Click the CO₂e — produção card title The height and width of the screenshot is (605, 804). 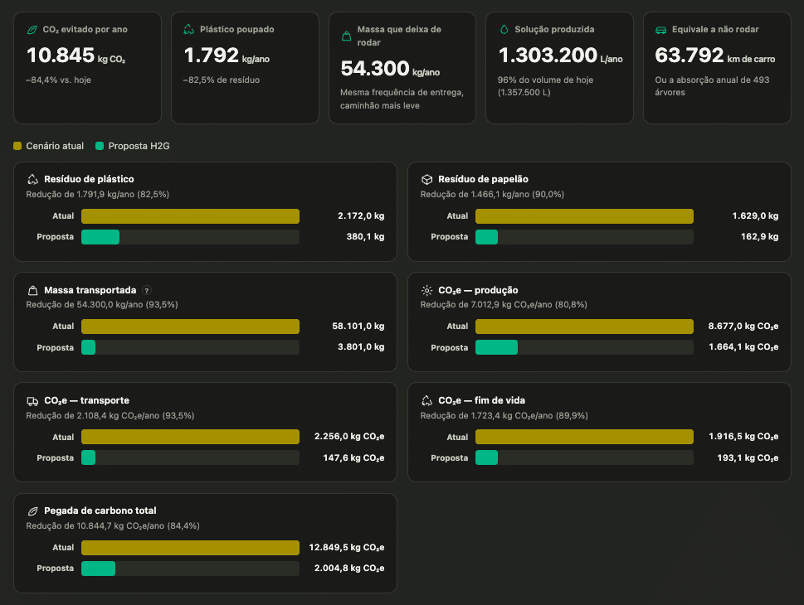click(479, 290)
